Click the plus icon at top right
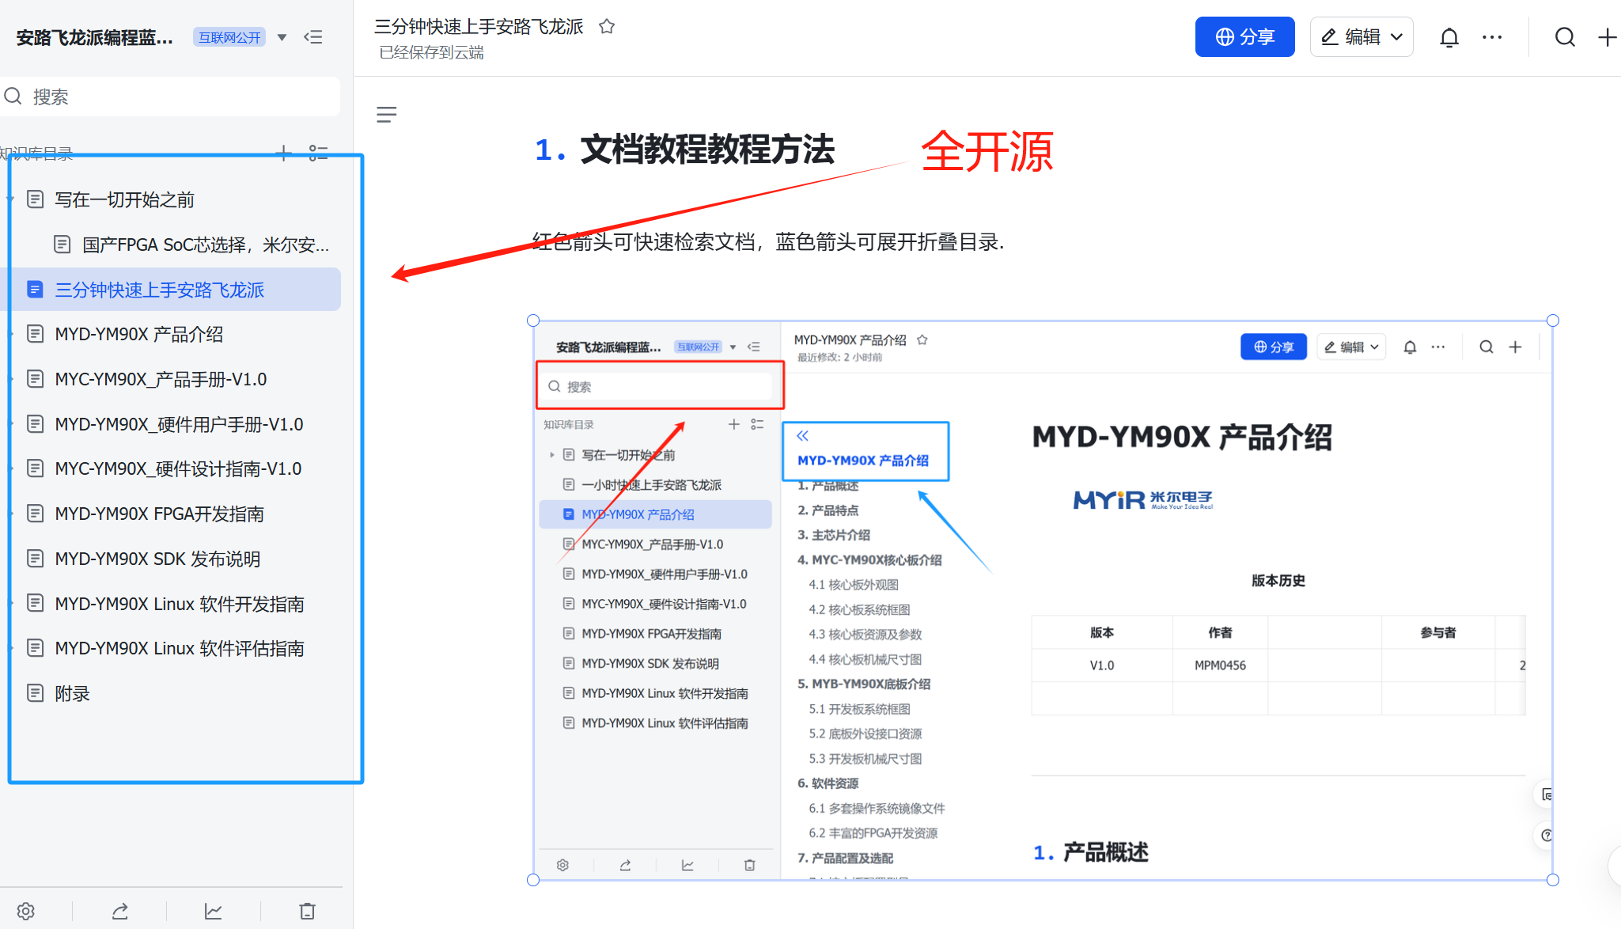Screen dimensions: 1621x929 1608,36
